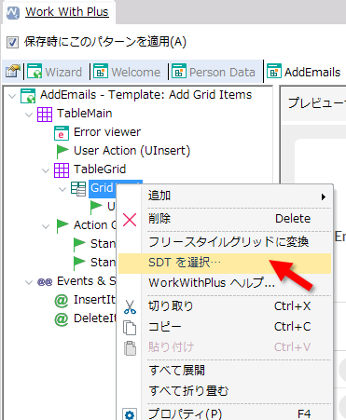Open WorkWithPlus ヘルプ... menu item
The height and width of the screenshot is (420, 346).
point(225,284)
